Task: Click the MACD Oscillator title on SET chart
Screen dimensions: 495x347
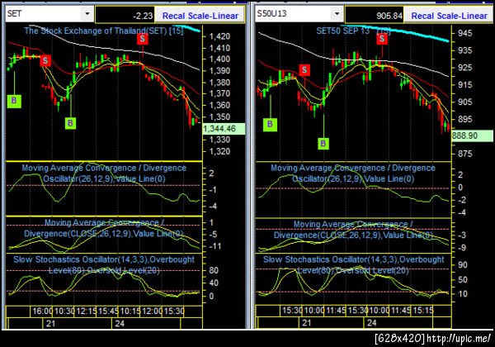Action: 104,173
